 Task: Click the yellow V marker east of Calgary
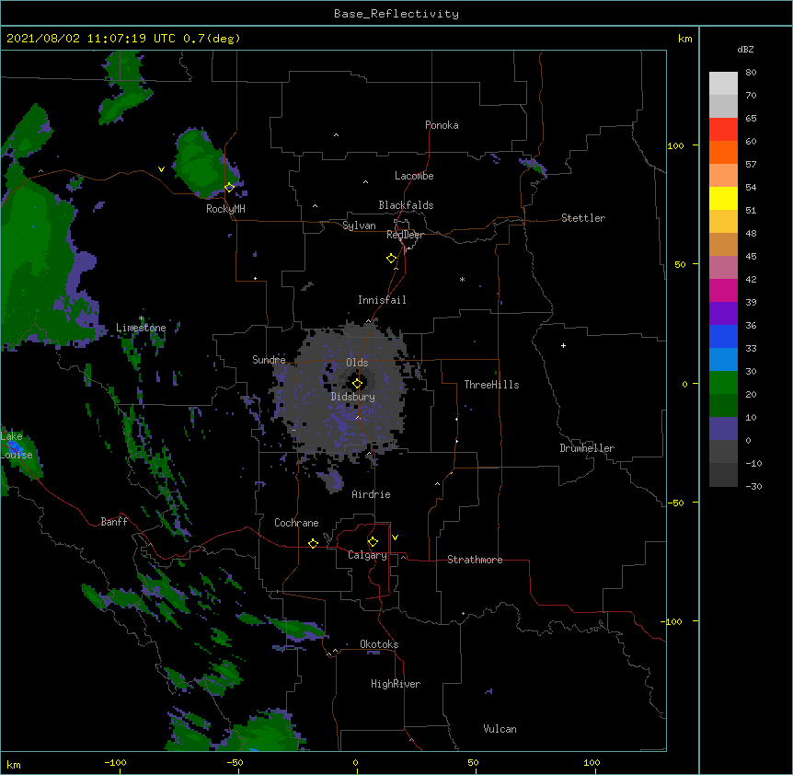click(395, 538)
